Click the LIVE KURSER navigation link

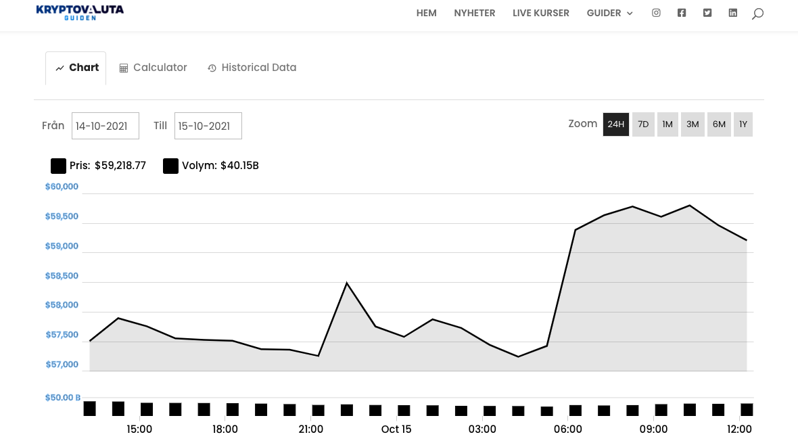pyautogui.click(x=541, y=13)
